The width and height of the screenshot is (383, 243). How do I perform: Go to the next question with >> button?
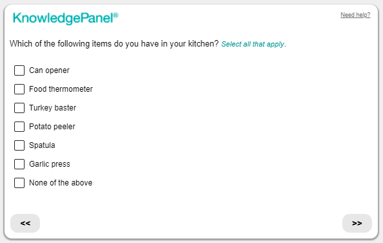point(357,223)
